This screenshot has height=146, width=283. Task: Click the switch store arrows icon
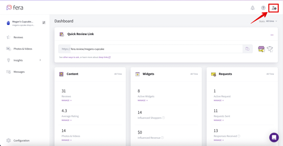(x=44, y=23)
